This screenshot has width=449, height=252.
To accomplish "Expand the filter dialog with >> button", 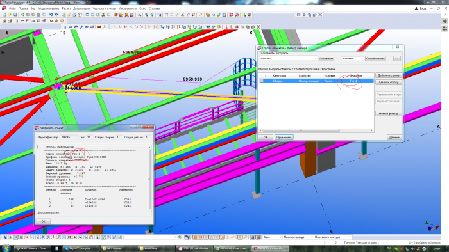I will click(x=396, y=58).
